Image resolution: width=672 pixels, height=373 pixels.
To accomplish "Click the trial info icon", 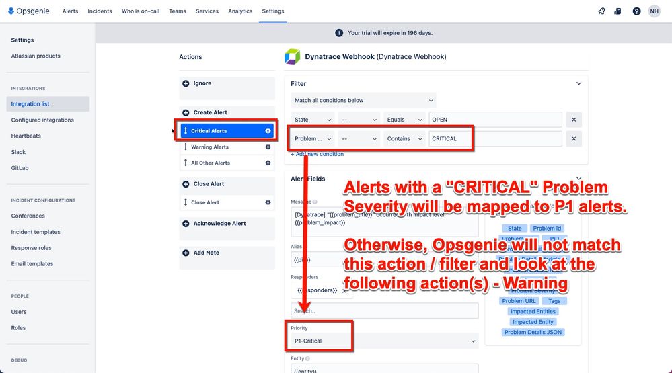I will click(339, 33).
